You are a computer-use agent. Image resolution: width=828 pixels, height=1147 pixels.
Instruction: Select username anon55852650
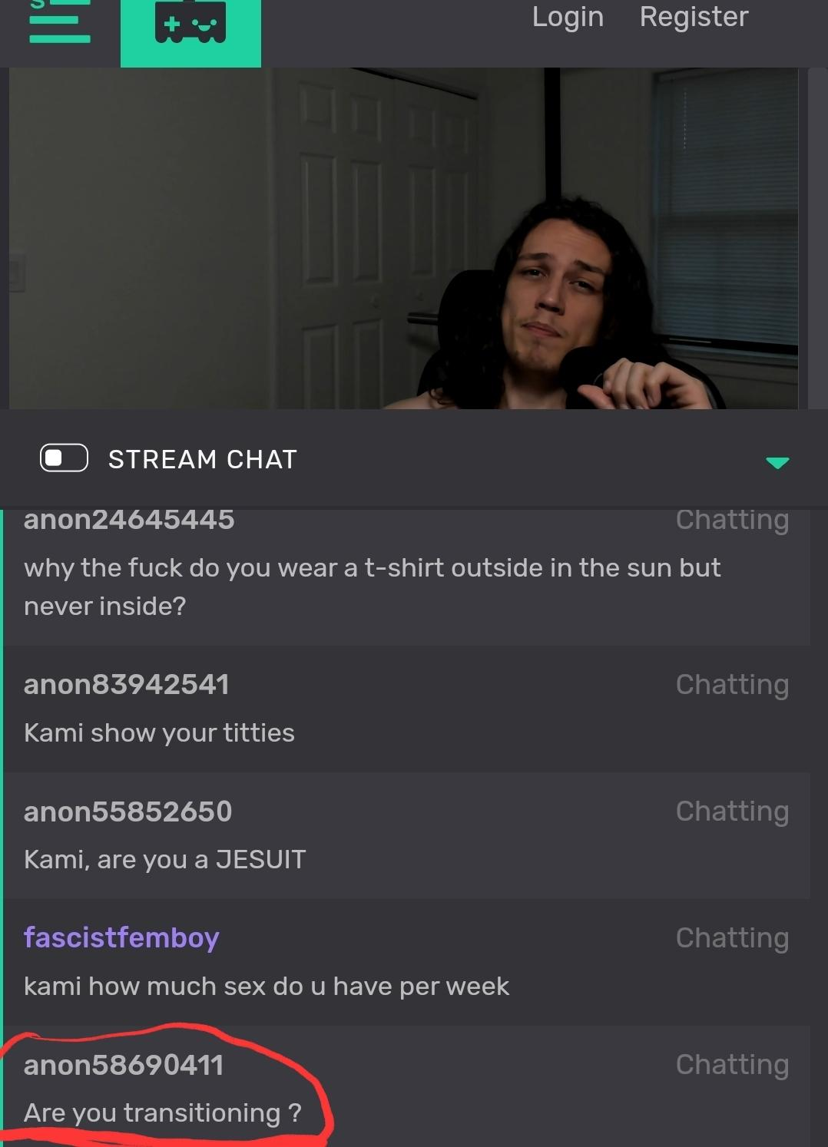point(128,811)
